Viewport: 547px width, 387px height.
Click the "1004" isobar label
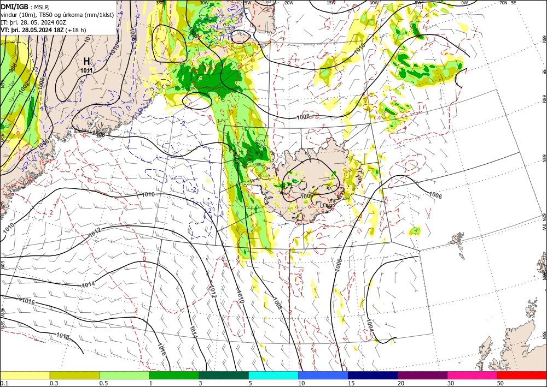tap(369, 325)
